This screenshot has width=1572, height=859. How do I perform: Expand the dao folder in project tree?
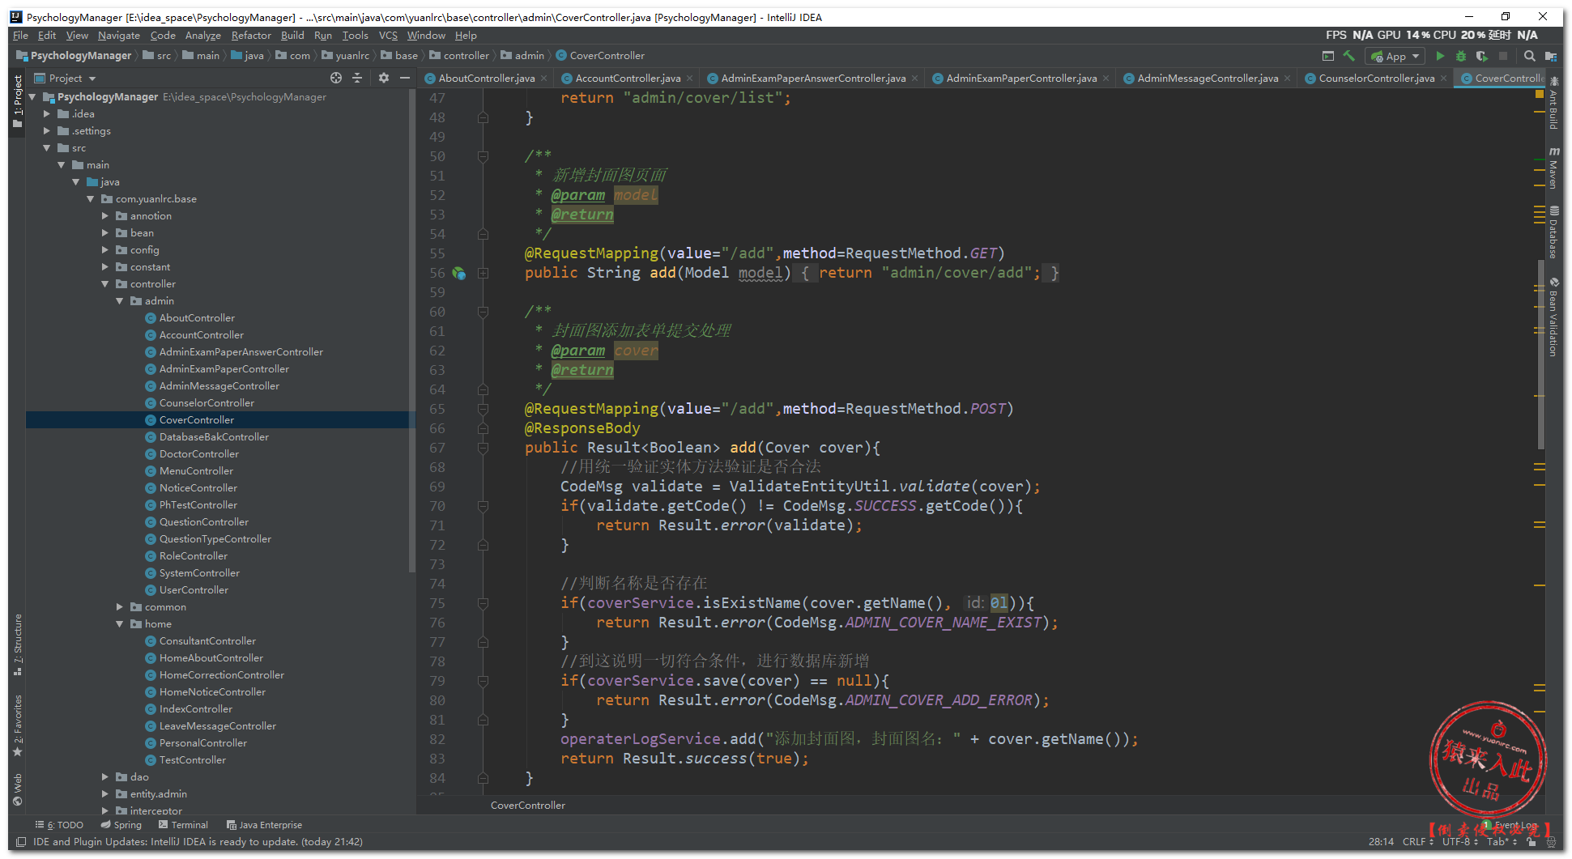[x=105, y=776]
